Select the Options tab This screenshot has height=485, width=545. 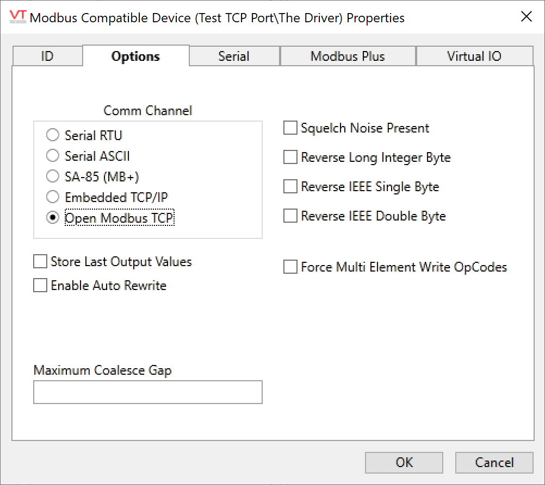135,56
